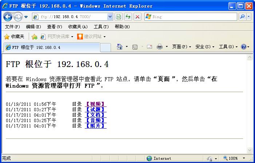Open the 工具(T) menu in menu bar
This screenshot has height=163, width=255.
[x=101, y=27]
